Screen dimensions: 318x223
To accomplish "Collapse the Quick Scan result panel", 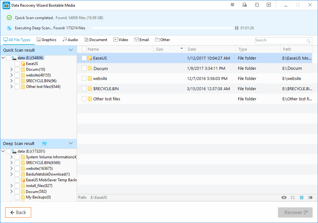I will click(x=71, y=50).
